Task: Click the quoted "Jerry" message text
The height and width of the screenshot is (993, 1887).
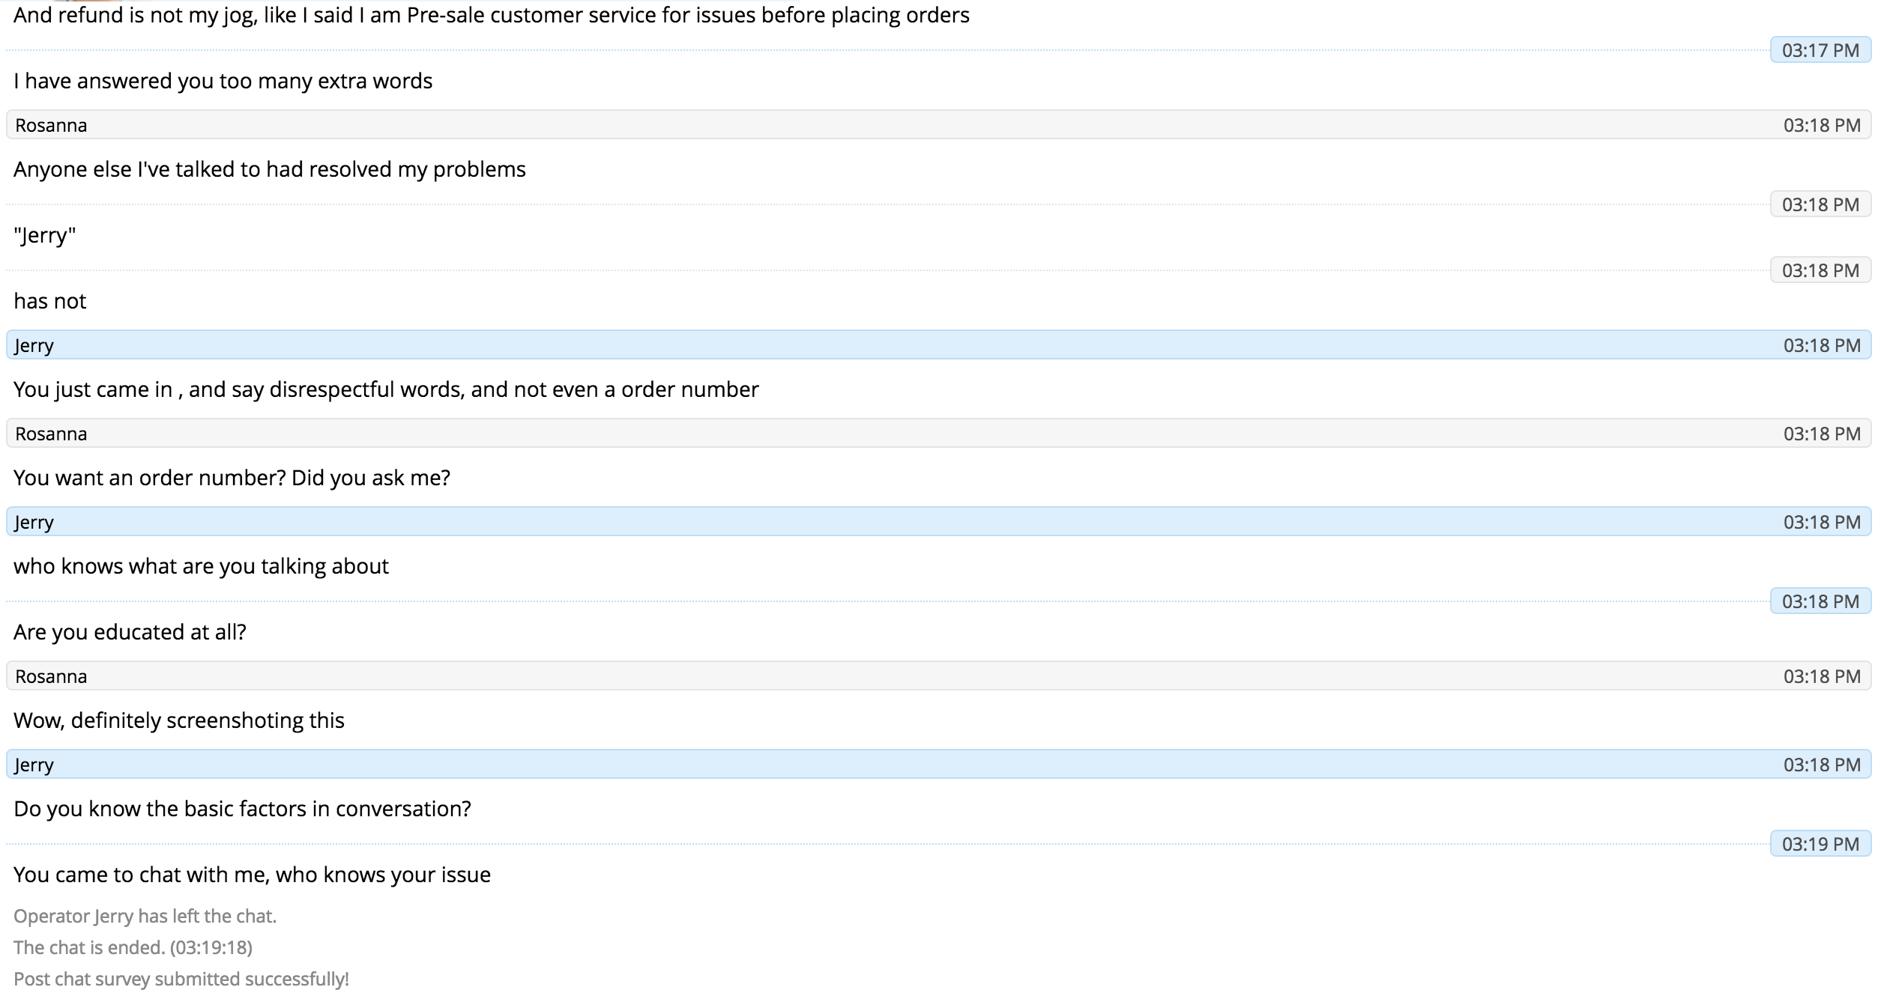Action: pos(45,235)
